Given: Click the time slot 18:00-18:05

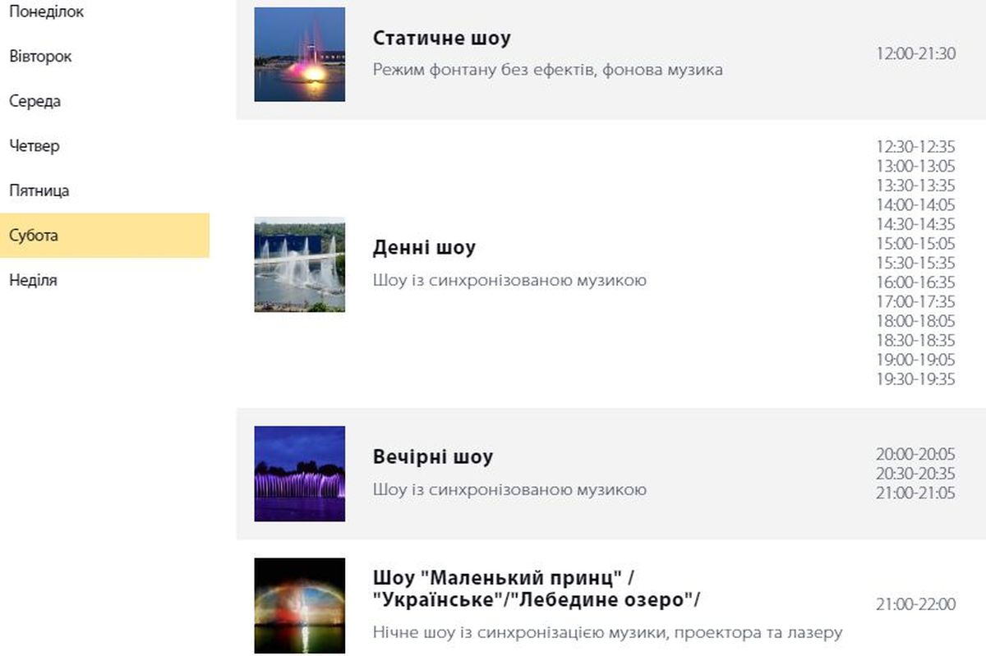Looking at the screenshot, I should (915, 321).
